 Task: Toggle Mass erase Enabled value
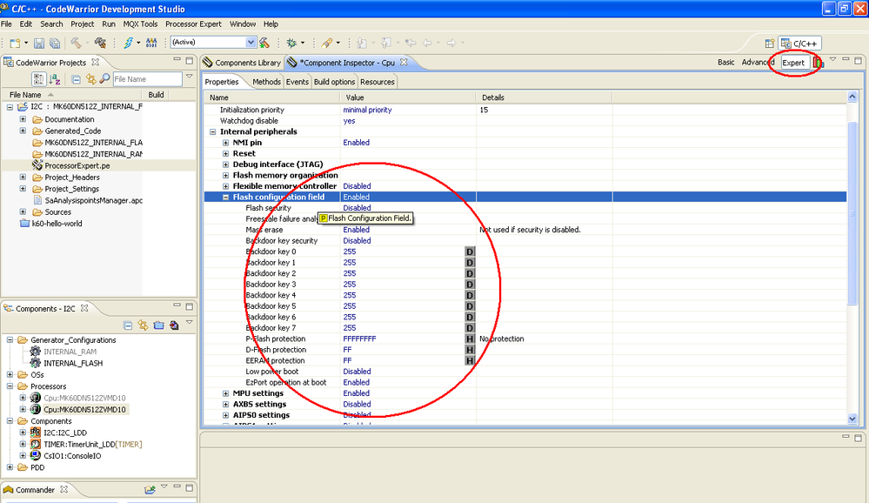coord(356,230)
